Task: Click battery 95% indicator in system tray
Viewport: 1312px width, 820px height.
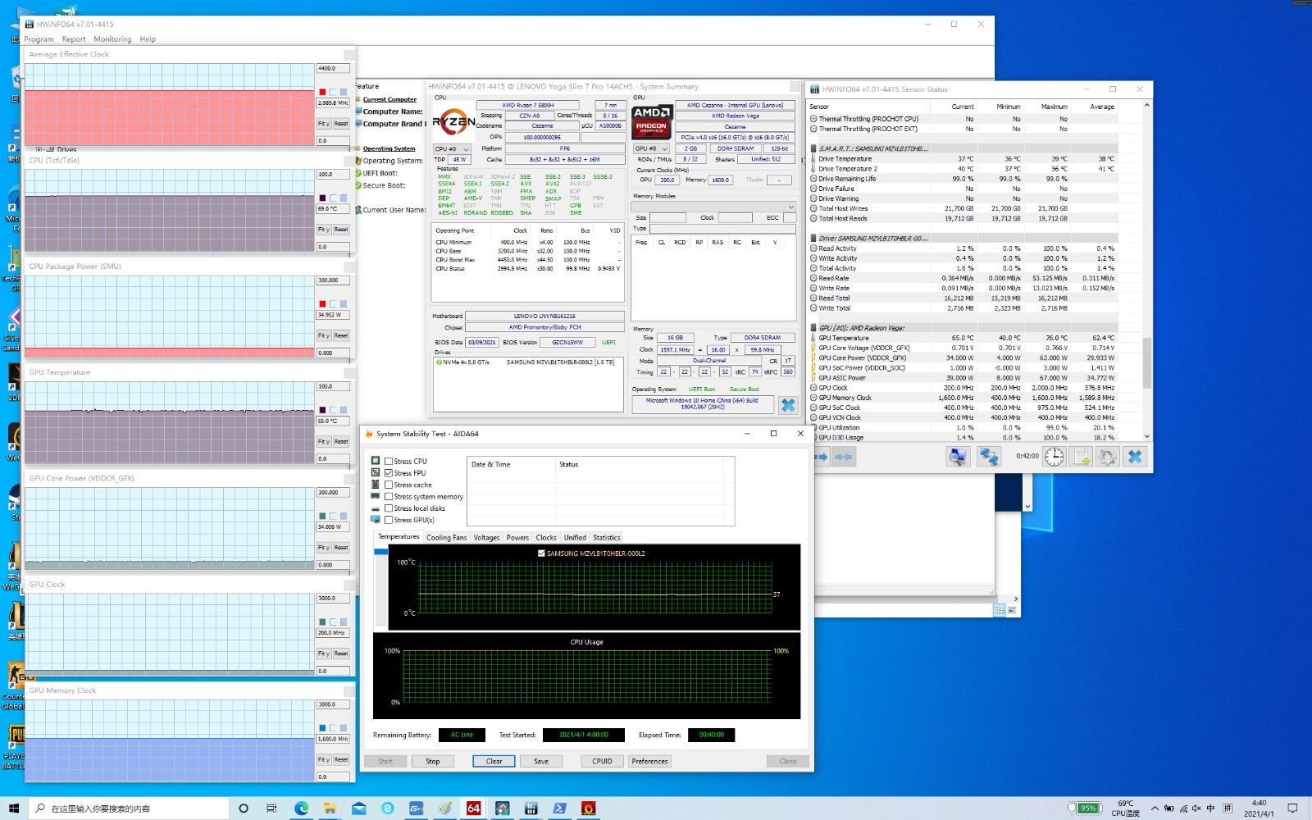Action: coord(1084,808)
